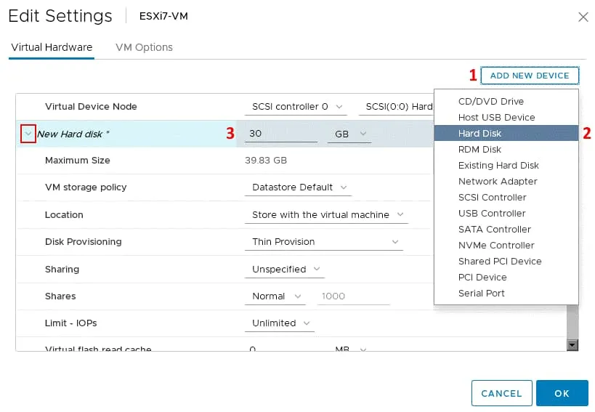
Task: Open the GB size unit dropdown
Action: pyautogui.click(x=349, y=134)
